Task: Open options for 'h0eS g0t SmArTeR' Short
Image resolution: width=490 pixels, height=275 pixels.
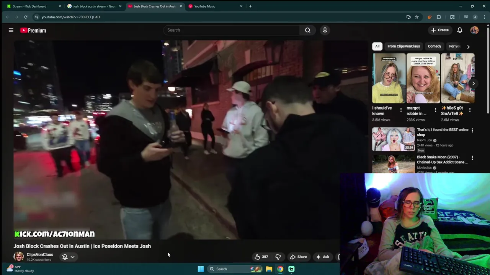Action: 470,110
